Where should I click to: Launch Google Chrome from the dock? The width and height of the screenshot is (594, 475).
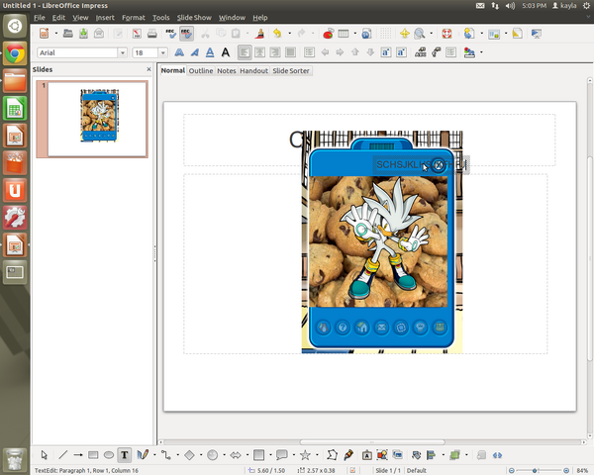point(15,53)
